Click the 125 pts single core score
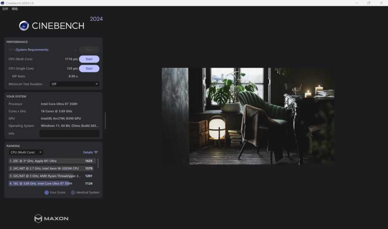Viewport: 388px width, 229px height. (x=72, y=69)
